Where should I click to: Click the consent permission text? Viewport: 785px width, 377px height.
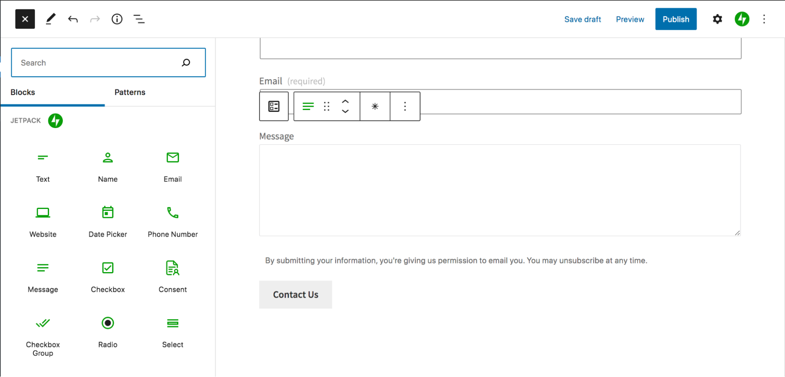(x=456, y=260)
